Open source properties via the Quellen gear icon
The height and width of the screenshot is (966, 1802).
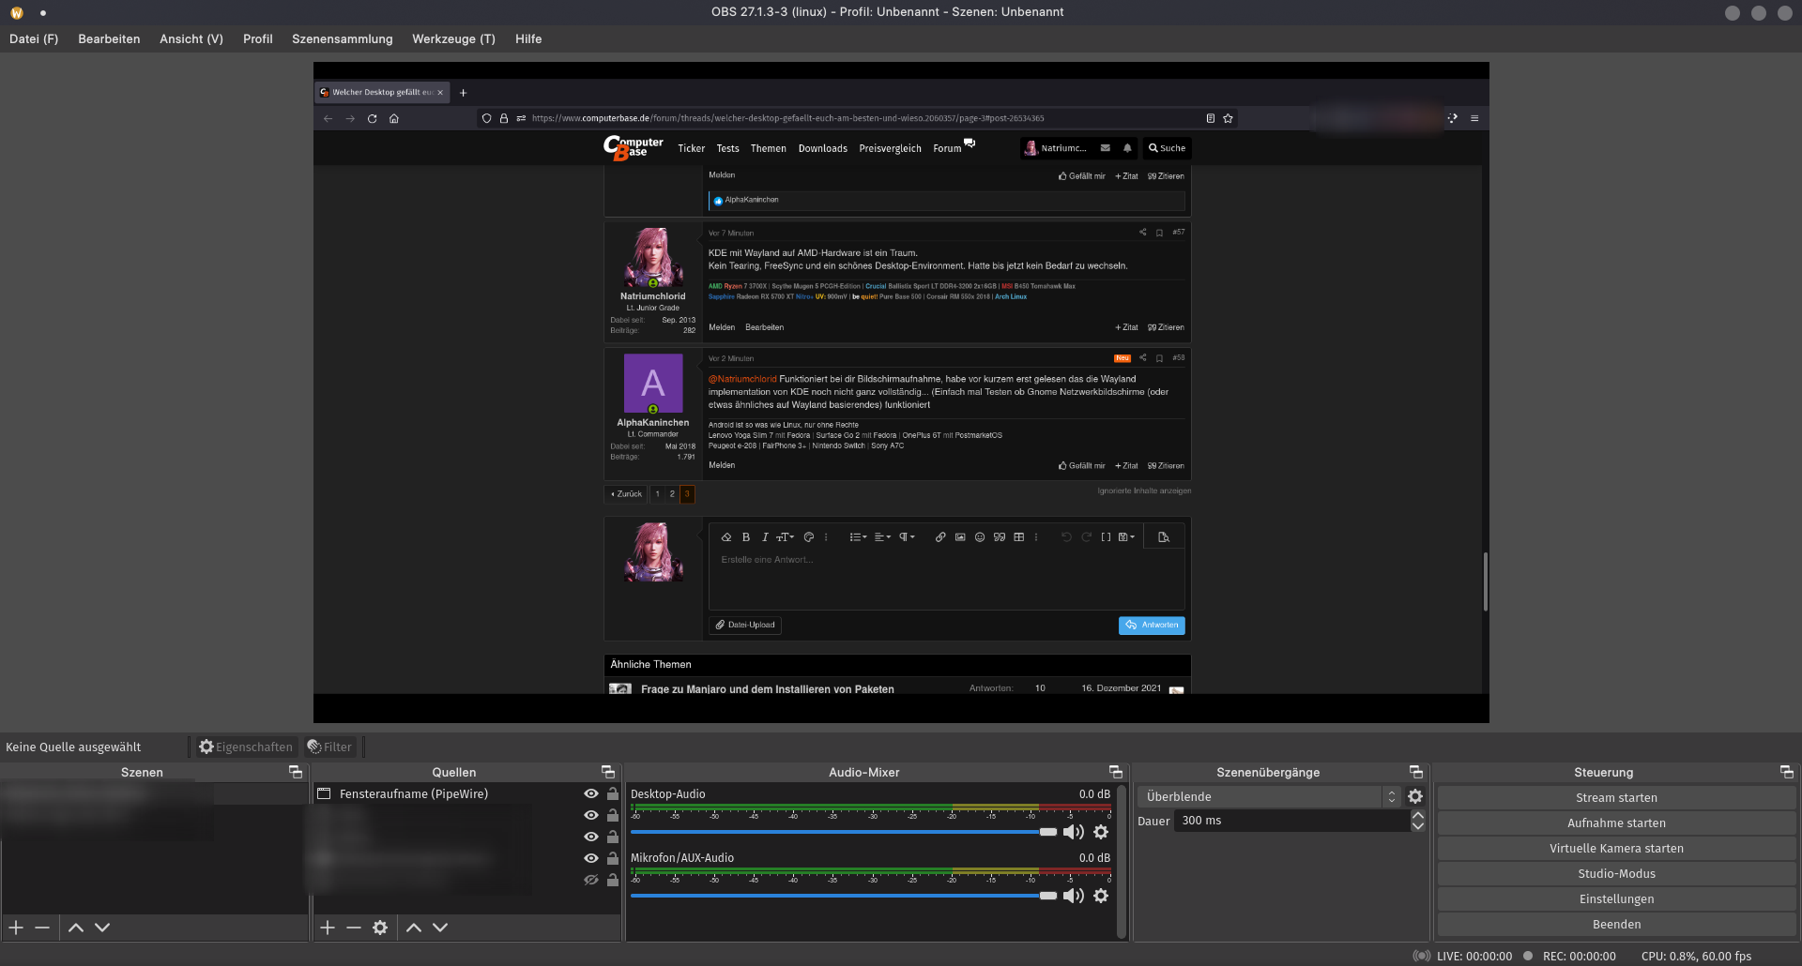(x=380, y=928)
